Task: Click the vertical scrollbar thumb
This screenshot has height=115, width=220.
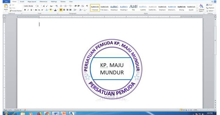Action: click(215, 40)
